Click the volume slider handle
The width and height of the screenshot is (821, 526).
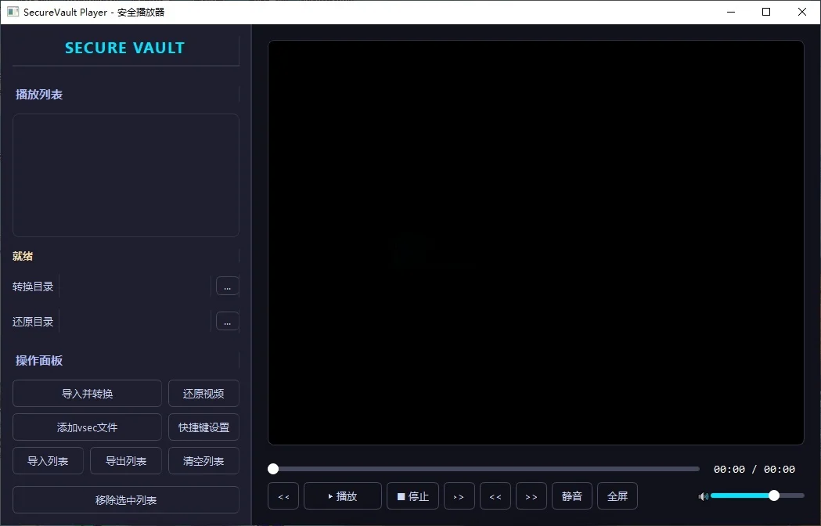pyautogui.click(x=774, y=495)
